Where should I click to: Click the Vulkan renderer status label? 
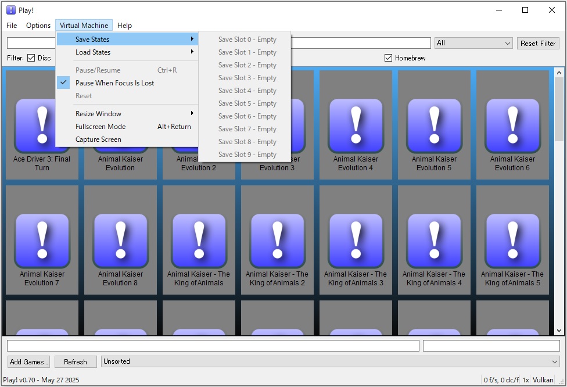pyautogui.click(x=543, y=380)
